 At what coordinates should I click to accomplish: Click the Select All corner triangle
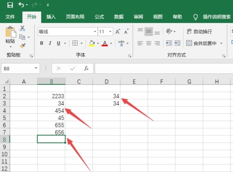tap(7, 81)
